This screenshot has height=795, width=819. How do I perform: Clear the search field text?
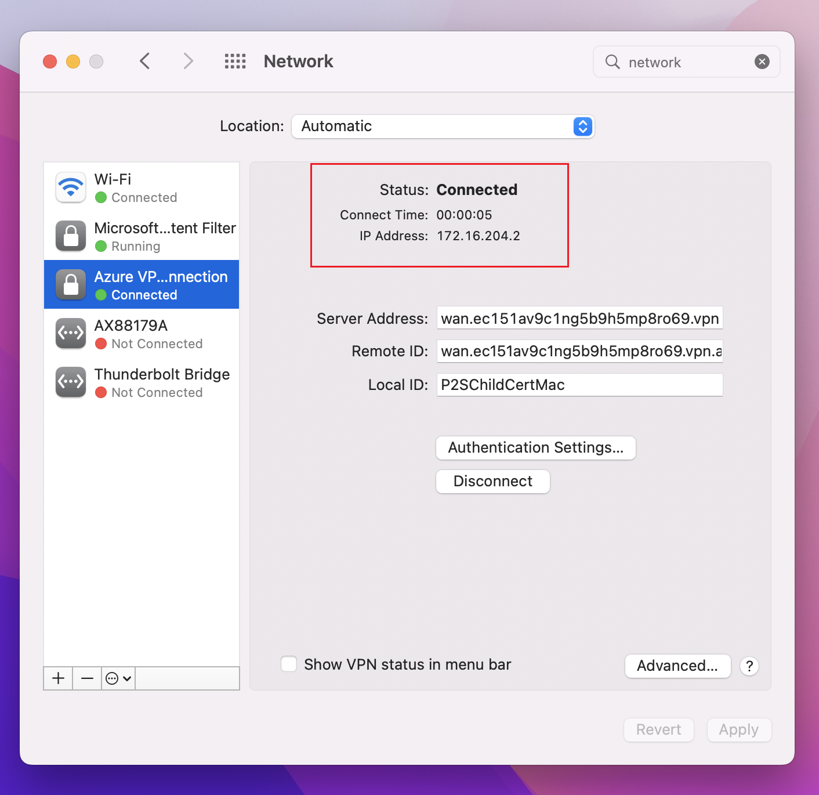762,62
